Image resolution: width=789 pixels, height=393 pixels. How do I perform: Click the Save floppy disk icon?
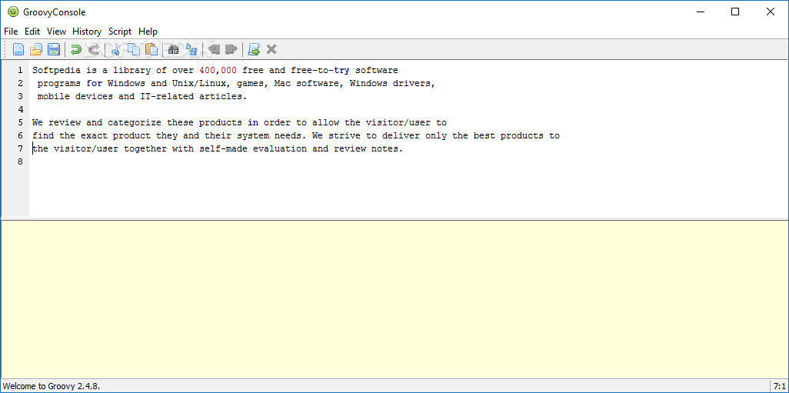coord(53,49)
